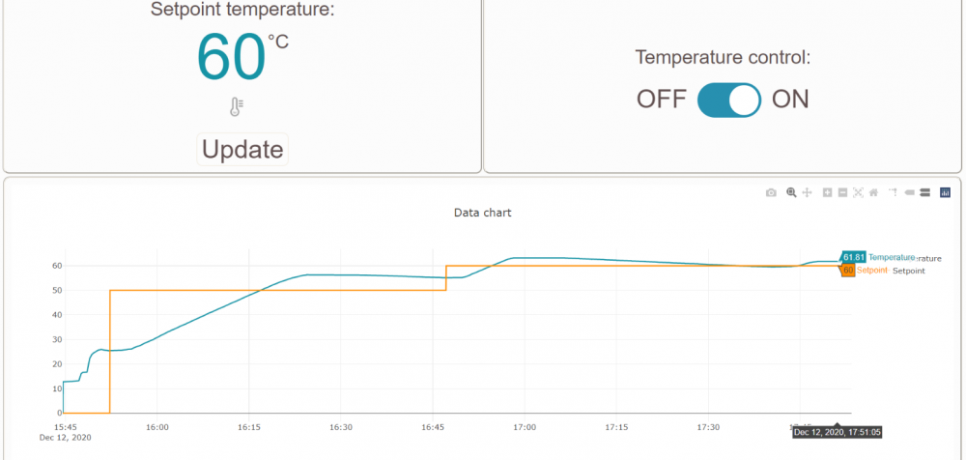Click the ON label beside the switch

(790, 100)
